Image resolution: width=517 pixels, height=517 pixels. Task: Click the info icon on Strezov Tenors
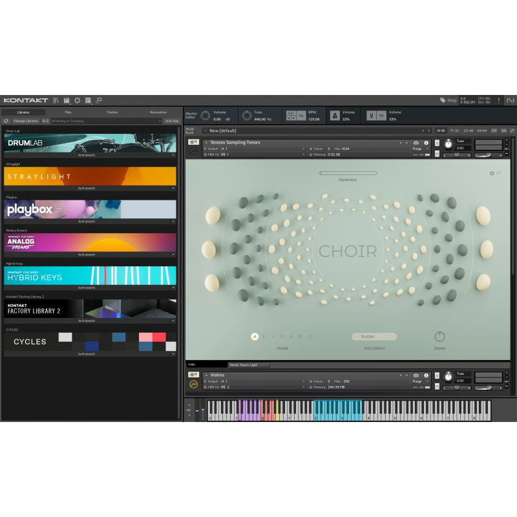click(426, 143)
